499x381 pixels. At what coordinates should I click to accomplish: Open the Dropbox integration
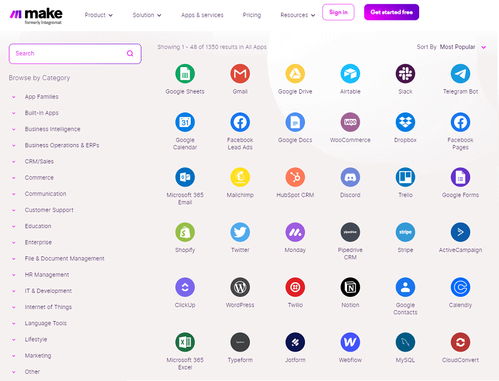pos(405,122)
